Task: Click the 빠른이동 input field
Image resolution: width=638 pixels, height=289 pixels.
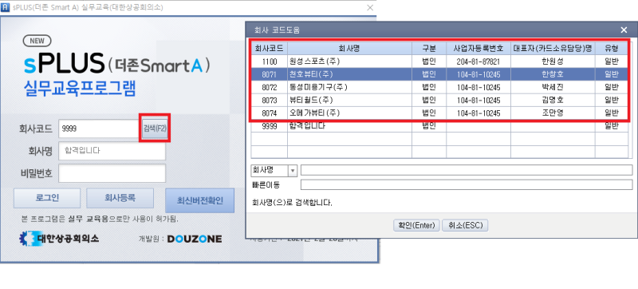Action: 467,184
